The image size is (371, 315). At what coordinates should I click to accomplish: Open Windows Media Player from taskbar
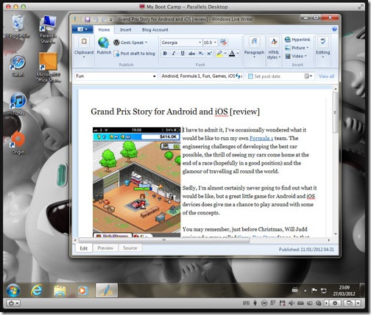click(82, 291)
